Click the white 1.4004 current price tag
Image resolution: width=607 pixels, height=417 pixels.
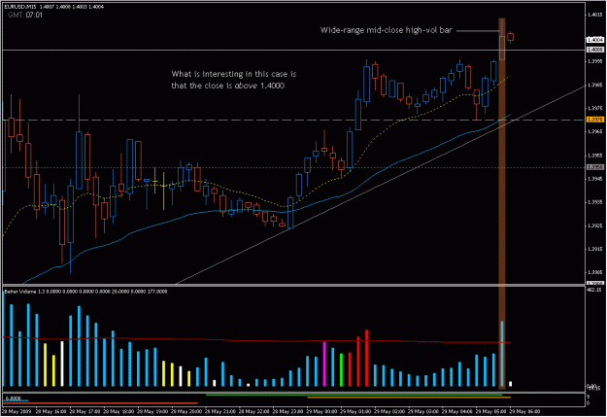tap(595, 40)
